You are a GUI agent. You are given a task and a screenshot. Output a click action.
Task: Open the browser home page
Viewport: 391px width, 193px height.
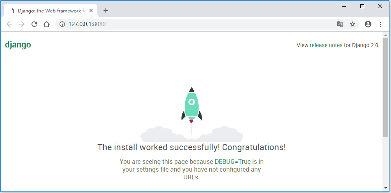[x=47, y=24]
